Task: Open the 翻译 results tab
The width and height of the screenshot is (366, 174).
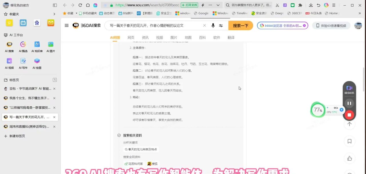Action: tap(231, 37)
